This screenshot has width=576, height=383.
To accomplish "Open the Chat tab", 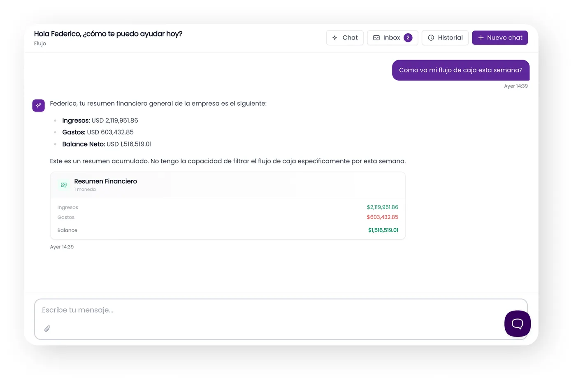I will coord(345,38).
